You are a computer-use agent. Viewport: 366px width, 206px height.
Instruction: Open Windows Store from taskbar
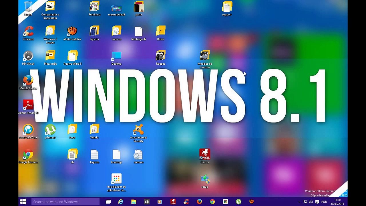(x=147, y=202)
